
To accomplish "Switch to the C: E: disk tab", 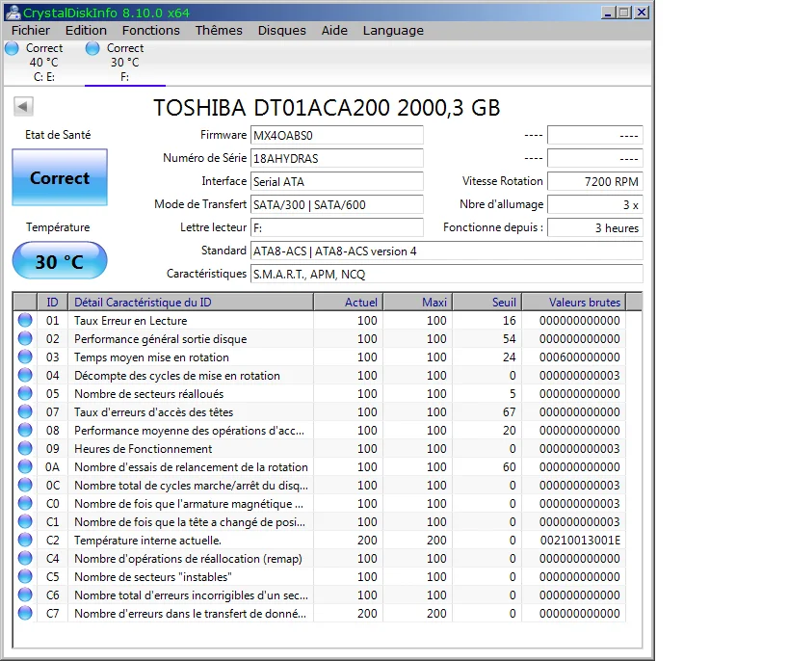I will click(44, 63).
